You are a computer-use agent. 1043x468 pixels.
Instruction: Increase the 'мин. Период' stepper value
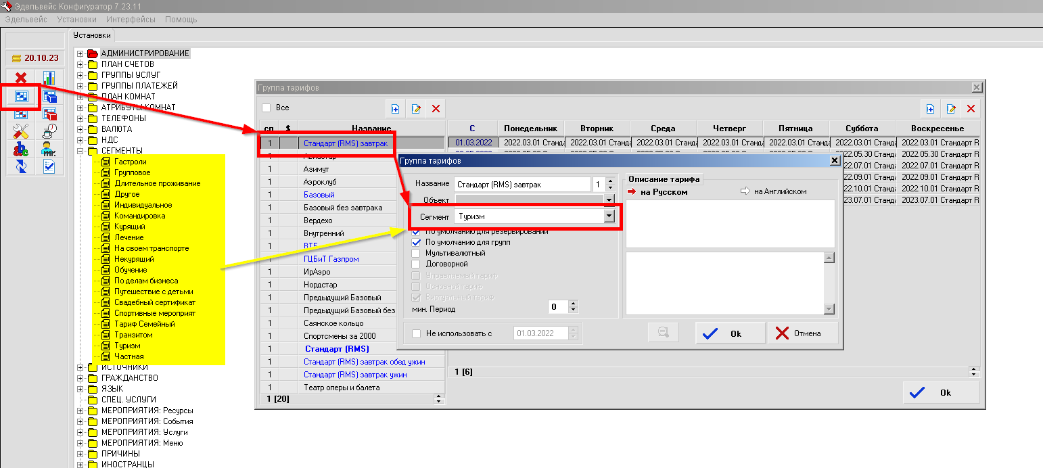tap(574, 304)
